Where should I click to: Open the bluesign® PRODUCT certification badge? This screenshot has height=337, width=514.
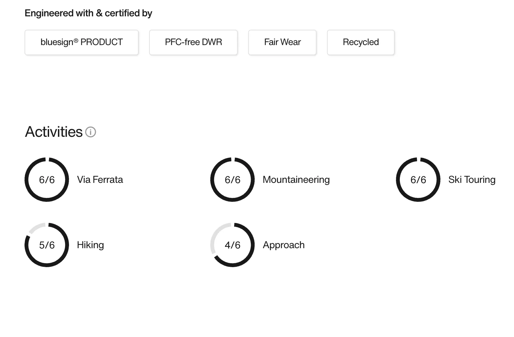(81, 42)
